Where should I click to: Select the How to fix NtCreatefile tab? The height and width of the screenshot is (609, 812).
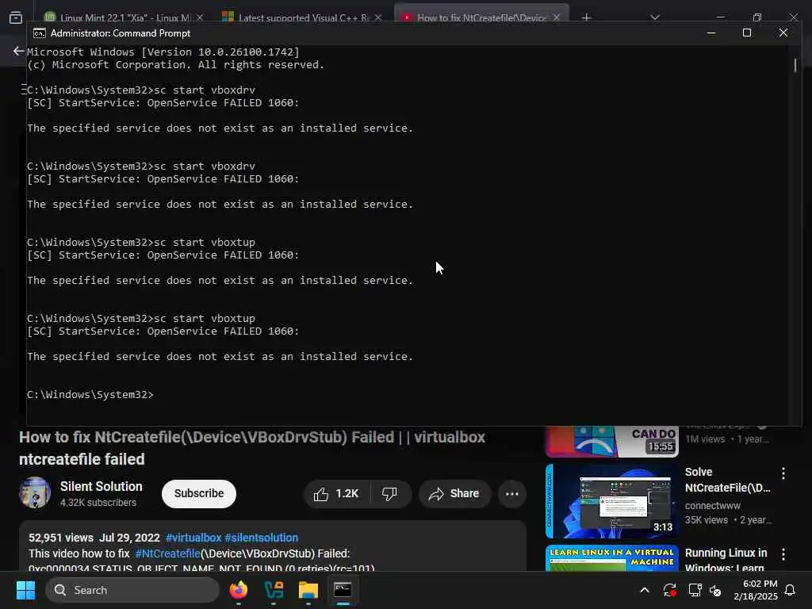[481, 17]
